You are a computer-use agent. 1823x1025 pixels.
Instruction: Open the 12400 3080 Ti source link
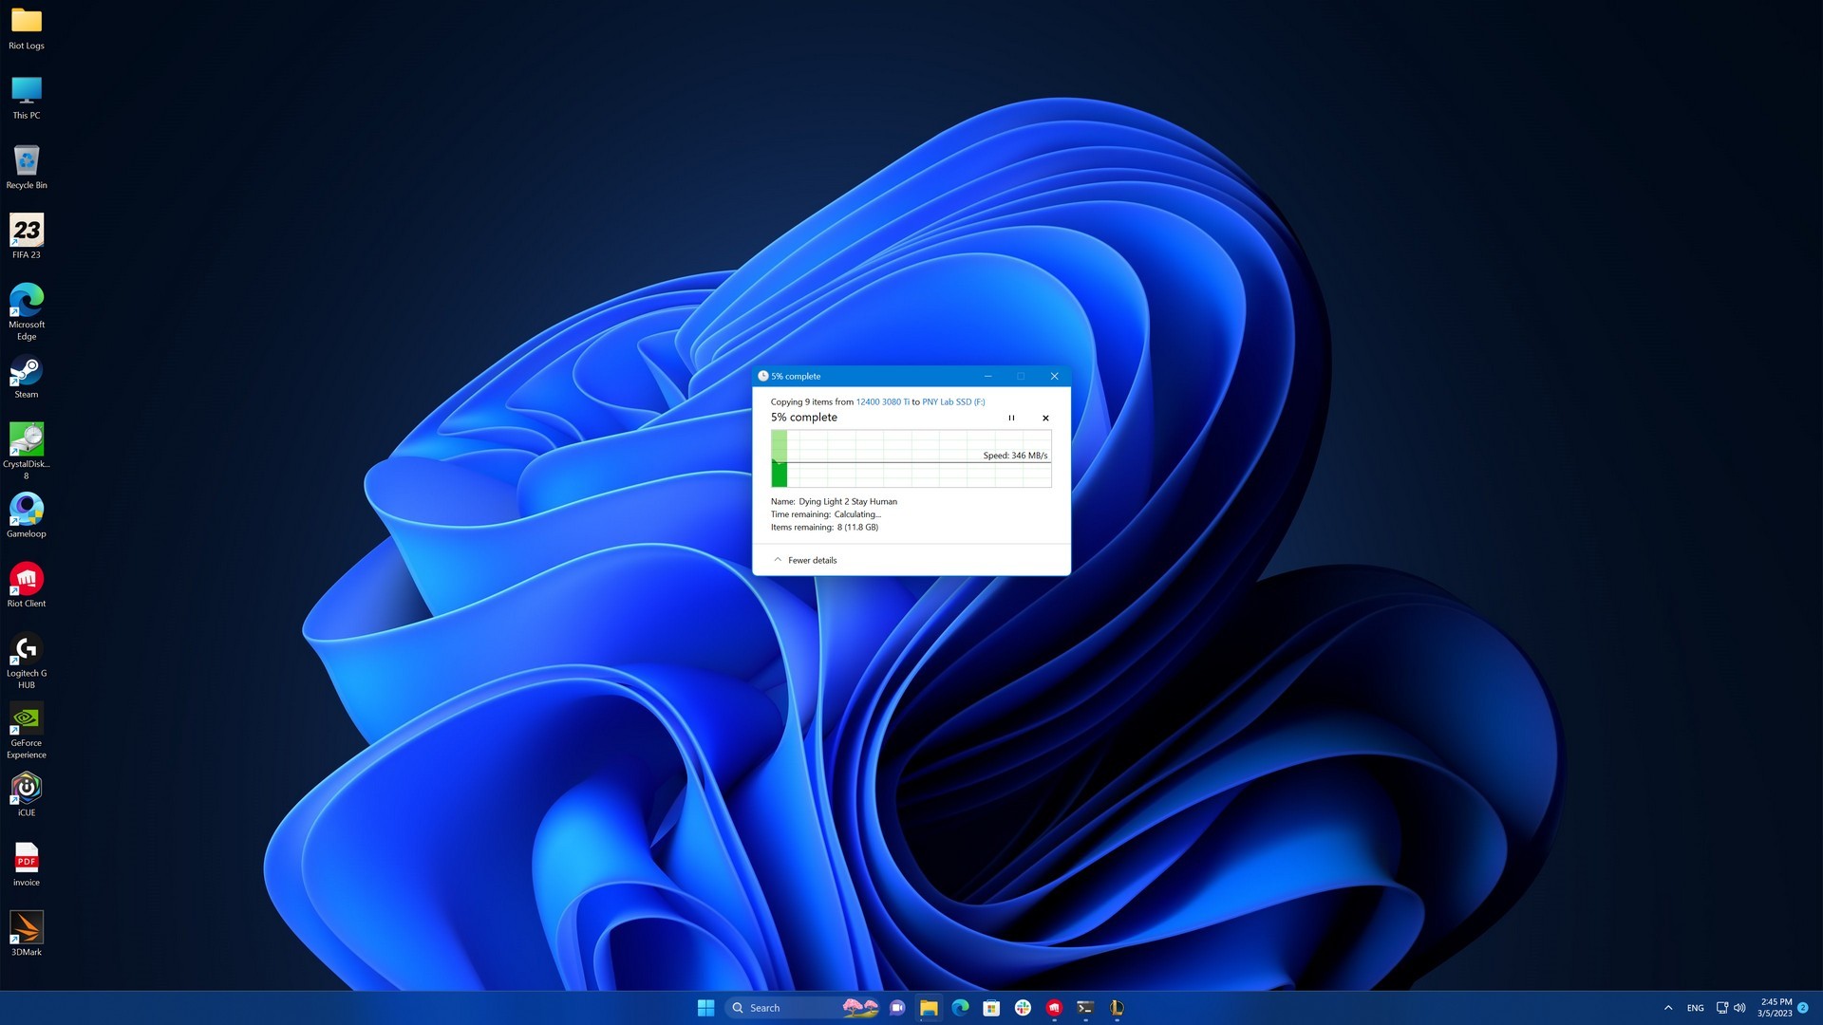883,401
